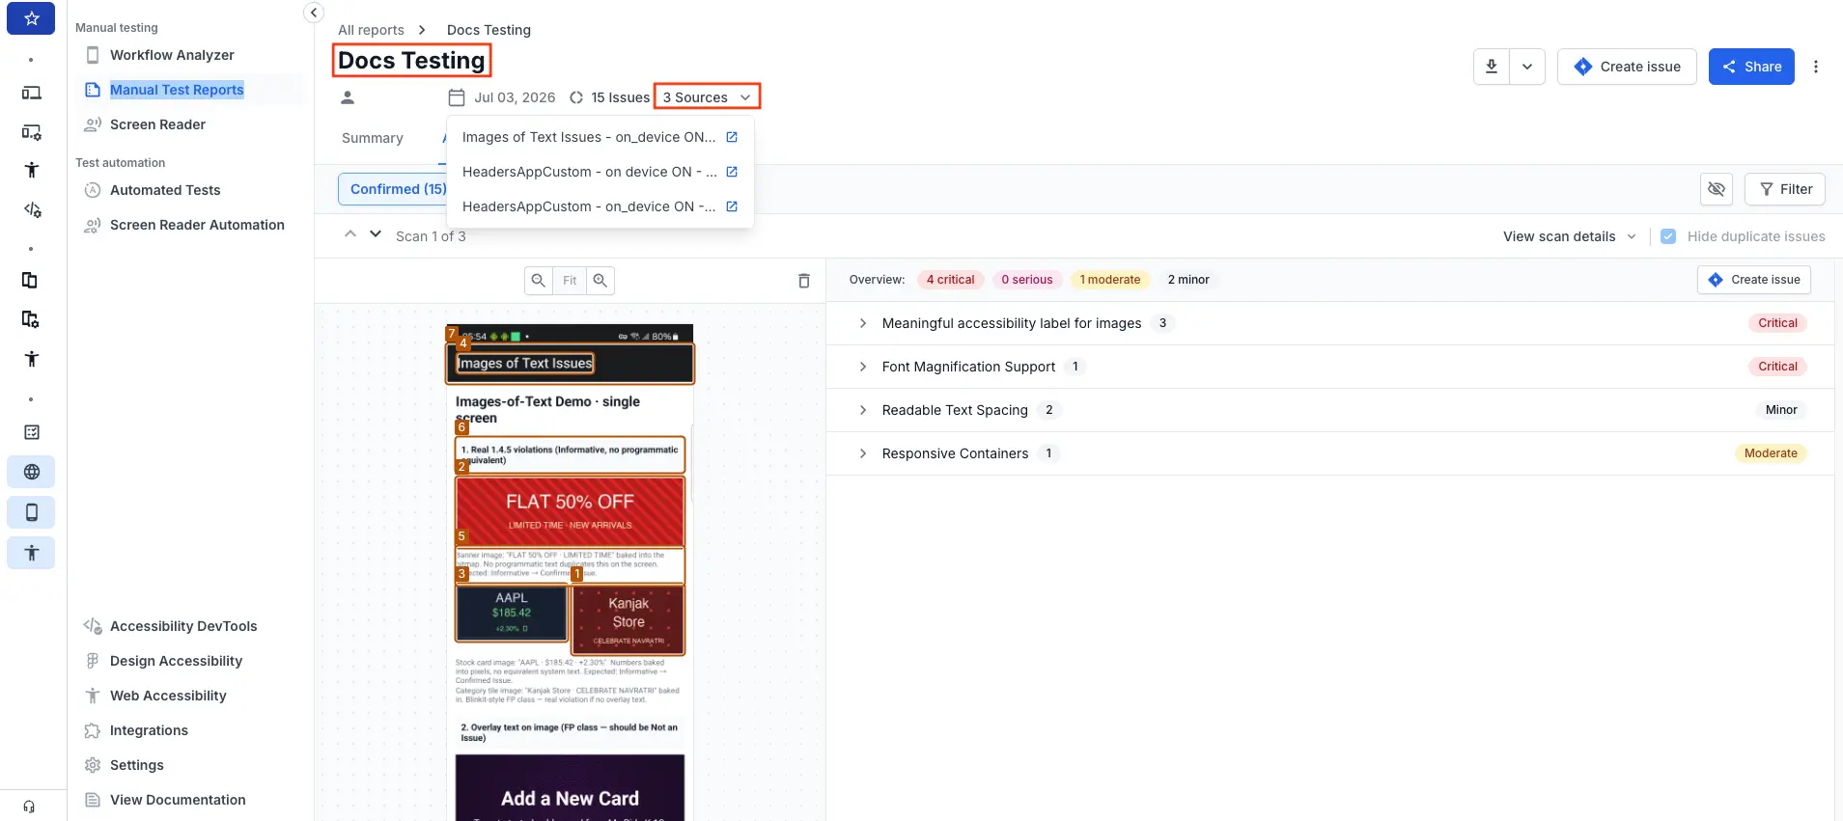Image resolution: width=1843 pixels, height=821 pixels.
Task: Open the Filter button
Action: [1785, 189]
